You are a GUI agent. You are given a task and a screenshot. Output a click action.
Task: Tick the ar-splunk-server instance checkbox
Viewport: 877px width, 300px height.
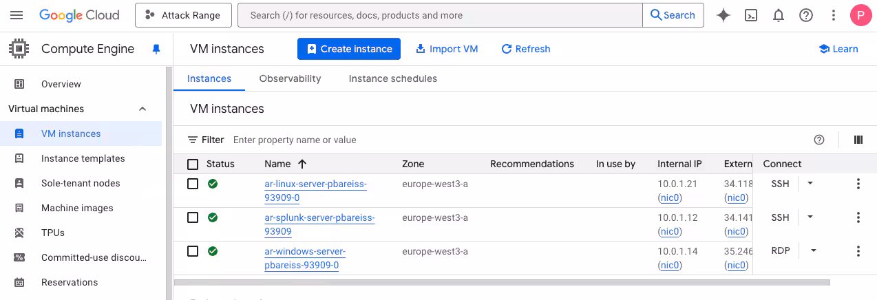tap(193, 217)
